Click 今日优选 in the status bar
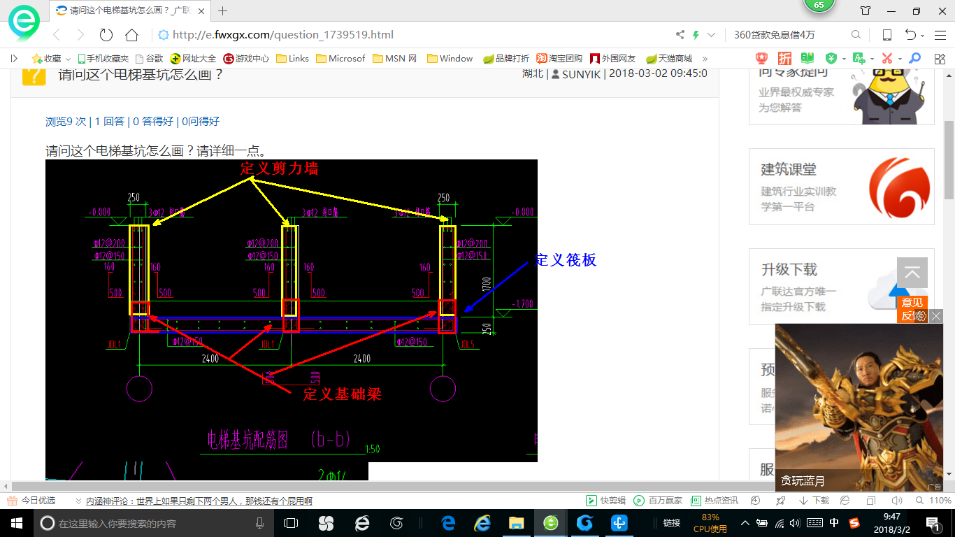The height and width of the screenshot is (537, 955). [x=31, y=501]
